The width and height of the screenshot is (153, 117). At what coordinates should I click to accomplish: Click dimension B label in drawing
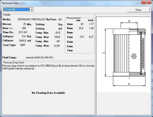129,21
